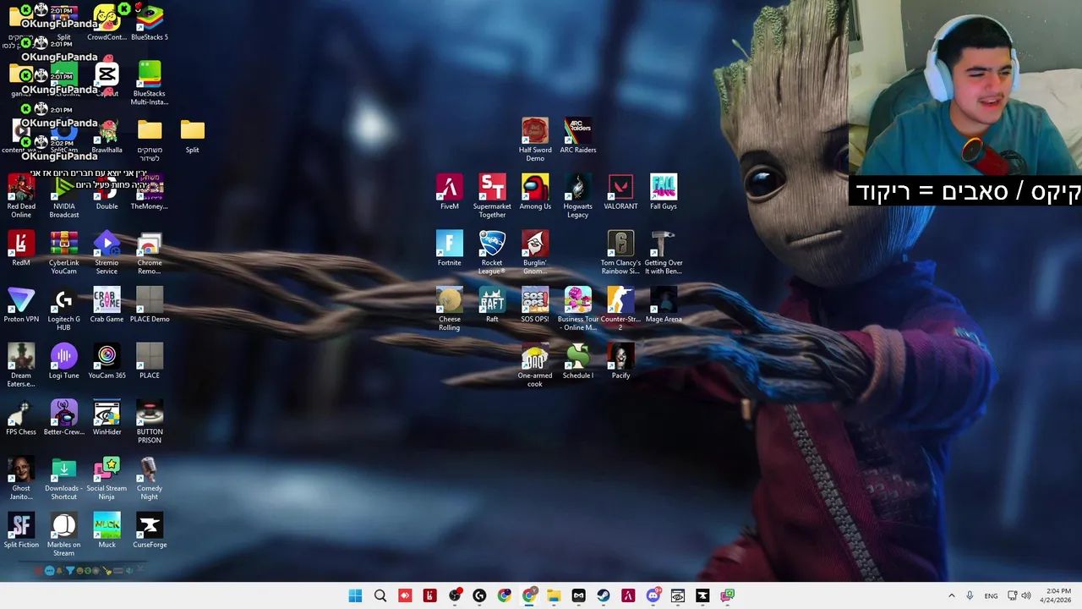1082x609 pixels.
Task: Open CyberLink YouCam shortcut
Action: tap(64, 253)
